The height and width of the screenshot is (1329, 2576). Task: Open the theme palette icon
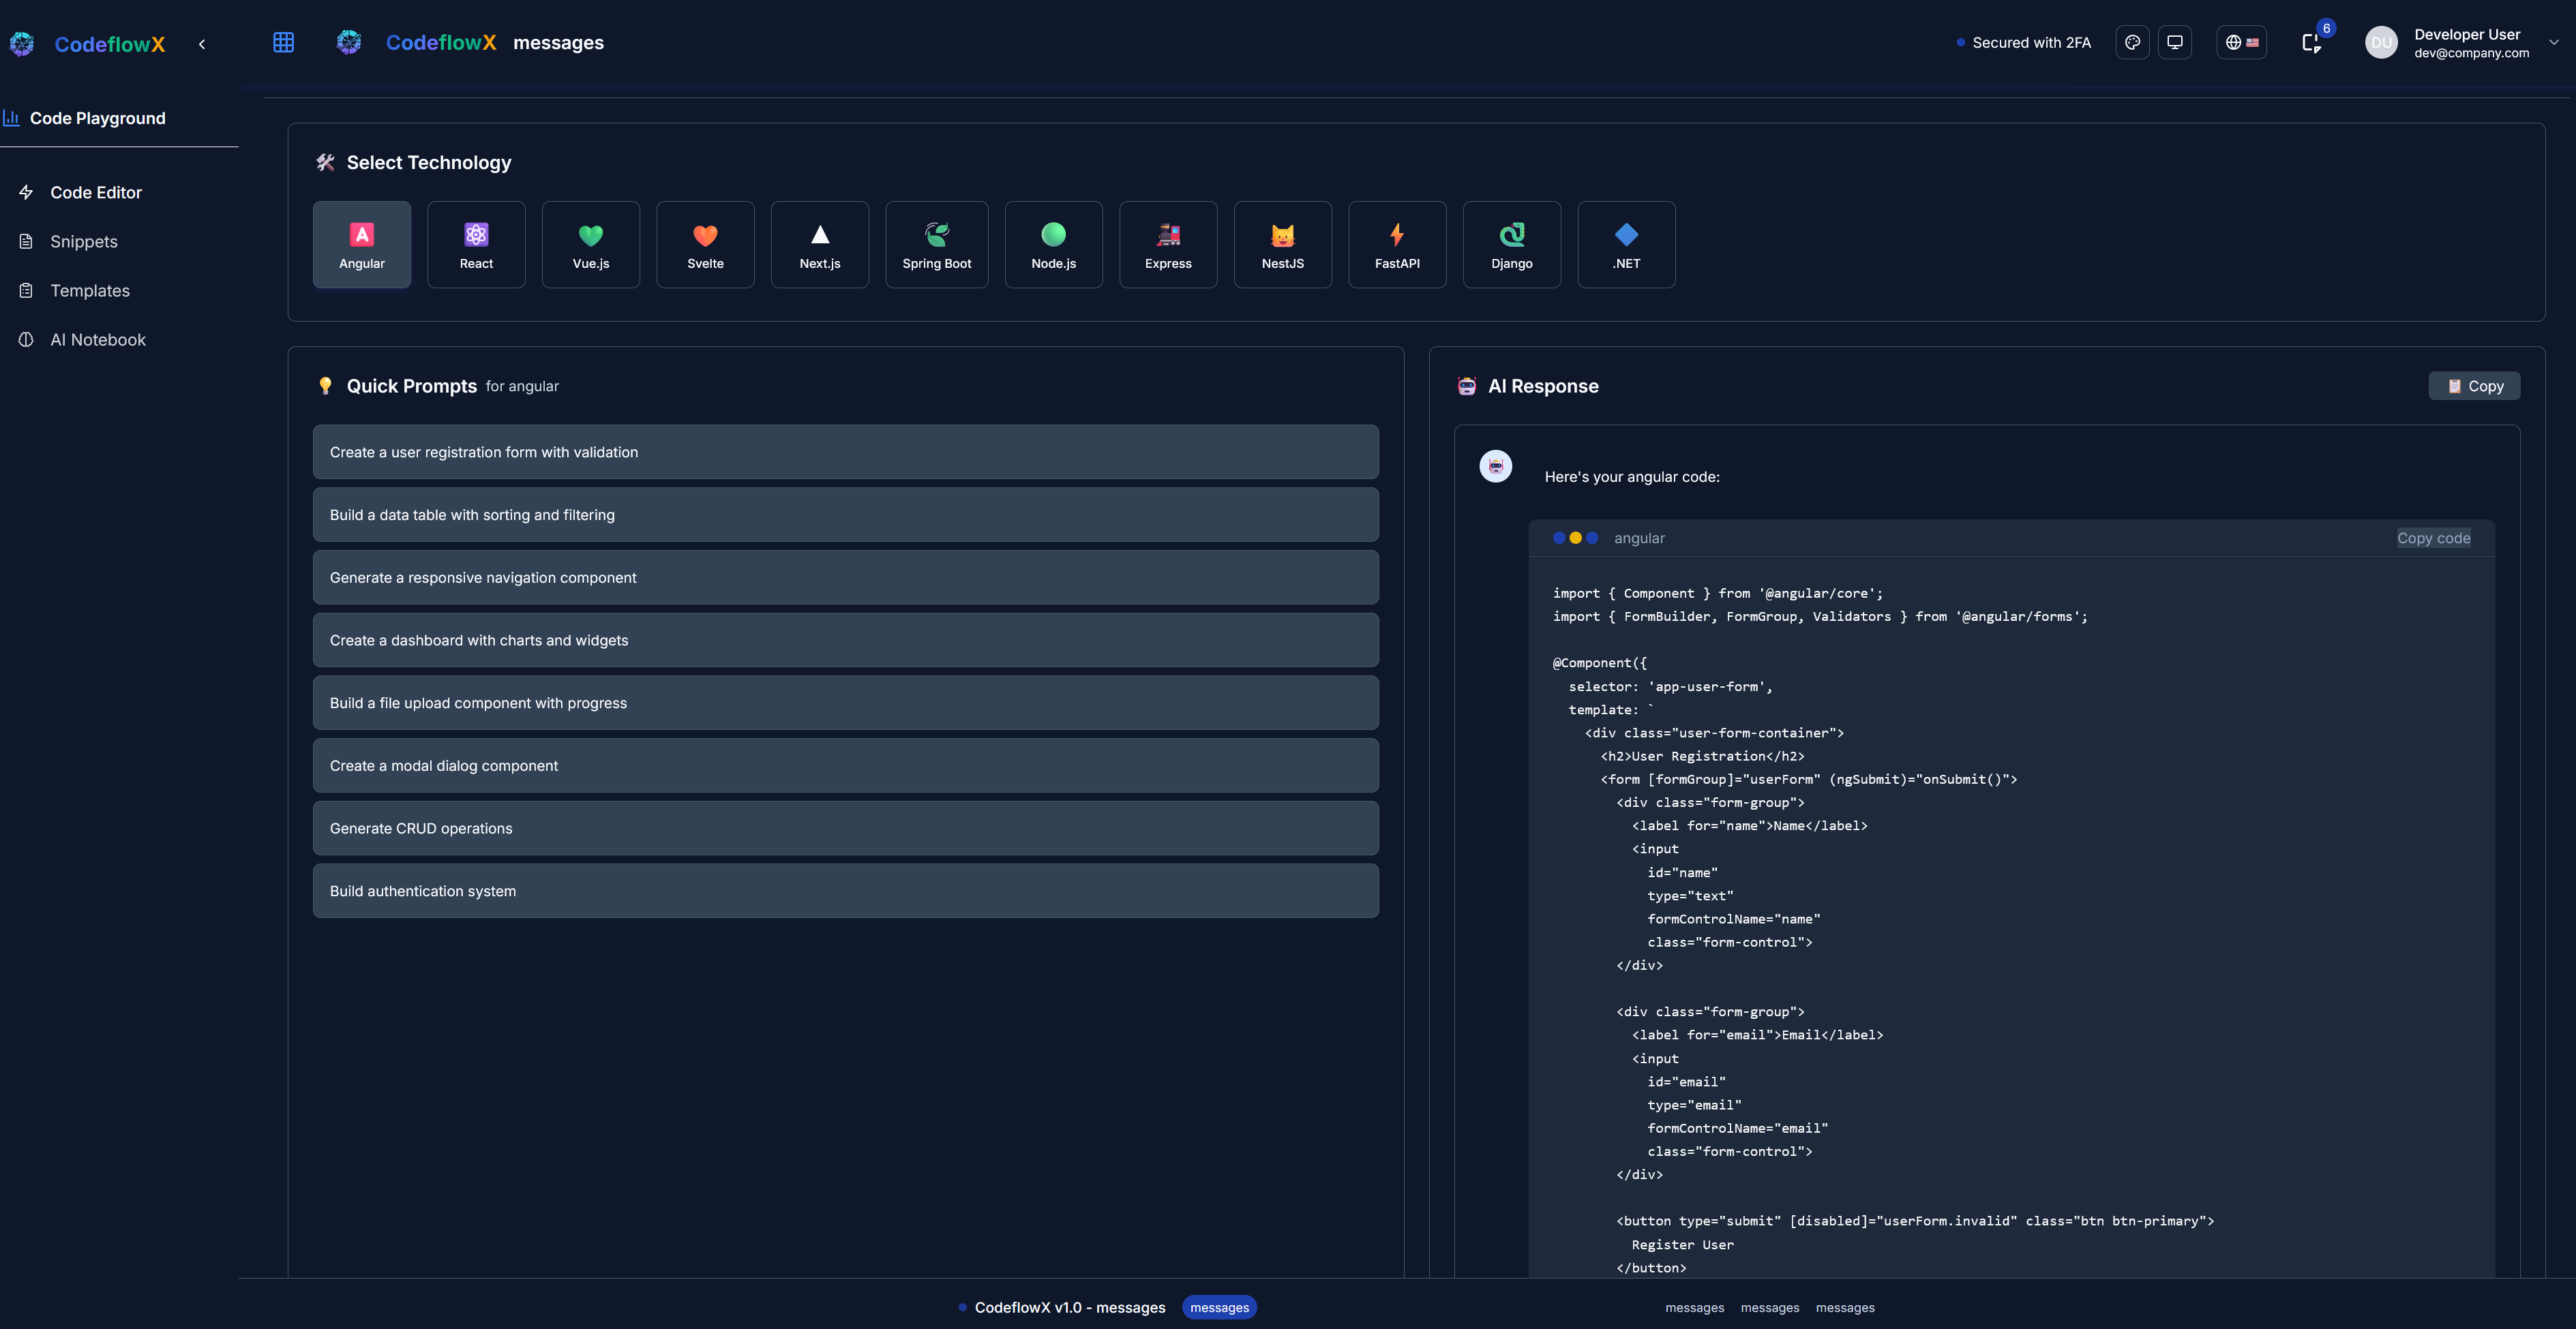click(2132, 42)
